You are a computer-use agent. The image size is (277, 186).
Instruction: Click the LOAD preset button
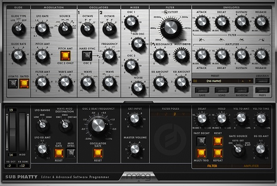pos(222,90)
